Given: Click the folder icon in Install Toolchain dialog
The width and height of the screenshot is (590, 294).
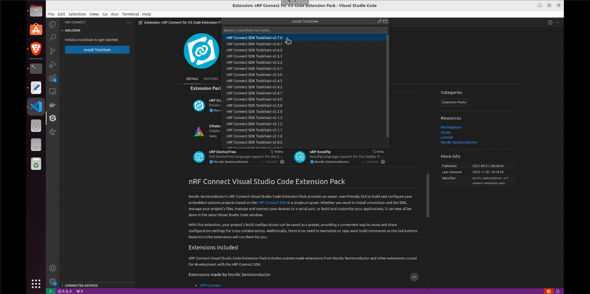Looking at the screenshot, I should pos(385,21).
